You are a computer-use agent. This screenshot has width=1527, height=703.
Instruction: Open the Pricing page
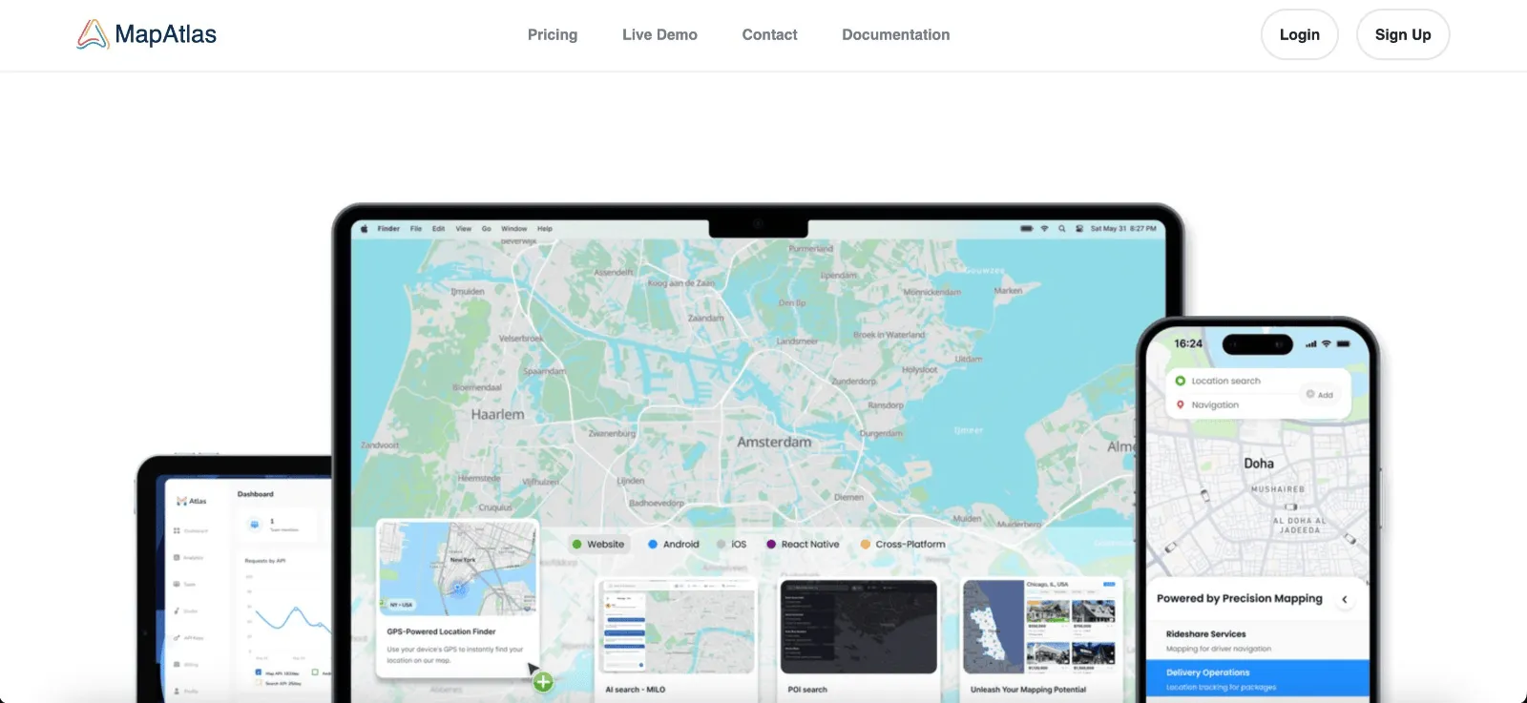(553, 35)
